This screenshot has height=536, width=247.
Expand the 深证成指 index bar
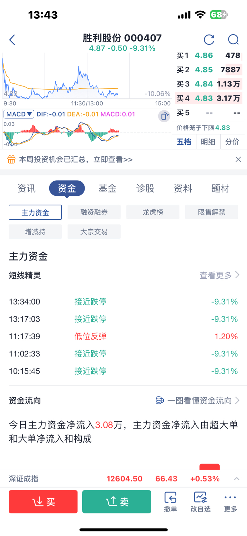[x=237, y=479]
